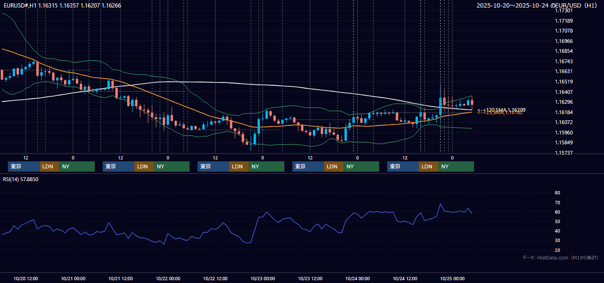This screenshot has height=283, width=604.
Task: Click the 10/21 00:00 date label
Action: click(x=73, y=278)
